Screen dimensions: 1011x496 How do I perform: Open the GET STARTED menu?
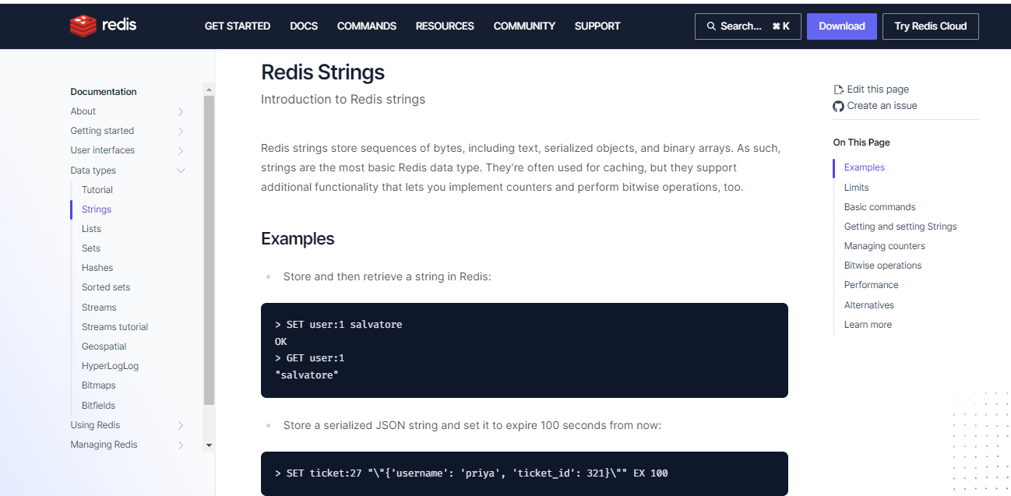point(238,26)
